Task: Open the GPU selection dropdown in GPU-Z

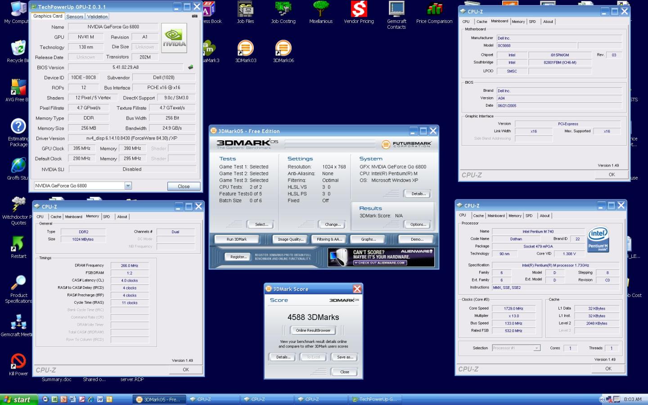Action: point(128,185)
